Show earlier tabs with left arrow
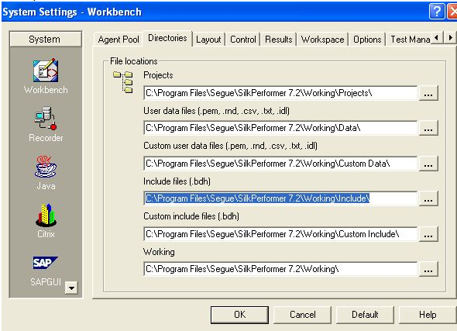457x331 pixels. [437, 38]
